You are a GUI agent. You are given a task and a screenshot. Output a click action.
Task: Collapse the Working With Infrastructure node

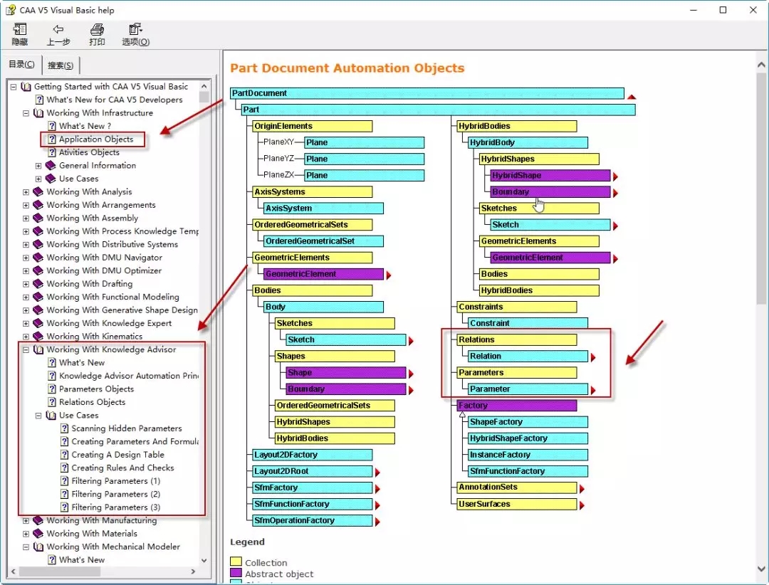tap(26, 113)
